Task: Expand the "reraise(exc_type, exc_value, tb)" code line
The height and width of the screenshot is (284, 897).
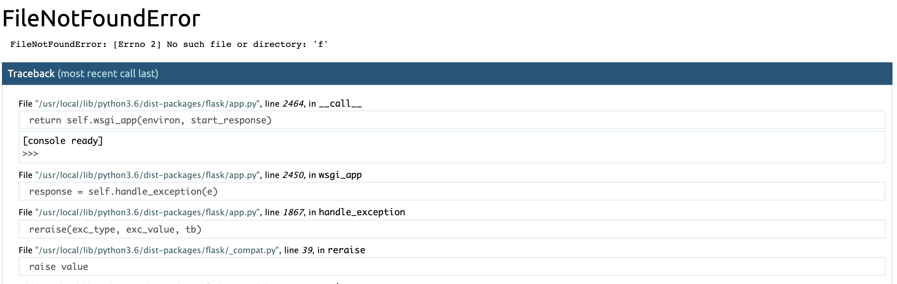Action: click(452, 229)
